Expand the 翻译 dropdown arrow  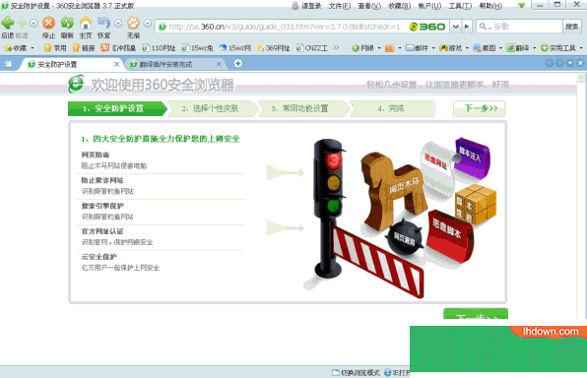[534, 48]
